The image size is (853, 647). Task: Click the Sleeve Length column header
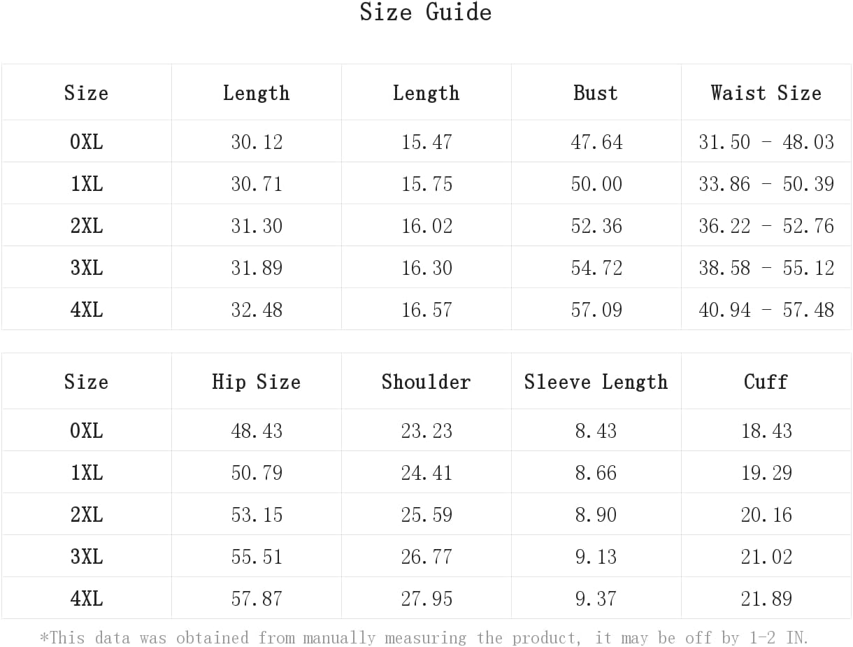pyautogui.click(x=596, y=382)
